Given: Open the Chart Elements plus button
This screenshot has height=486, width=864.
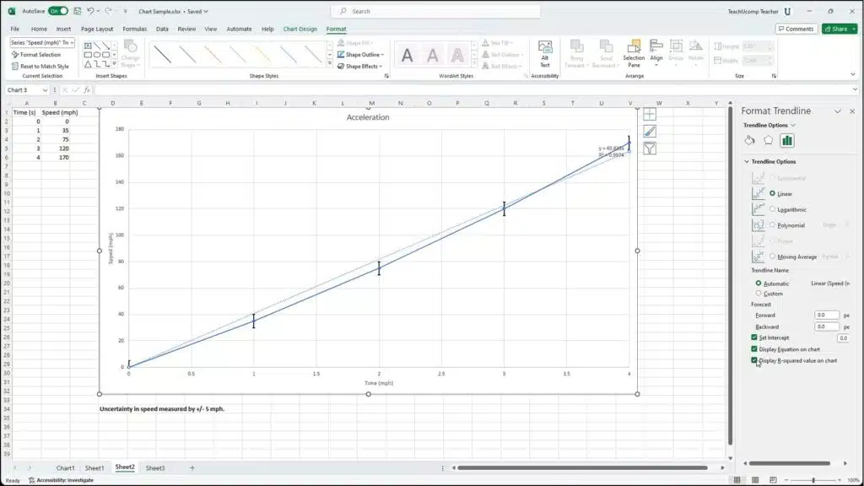Looking at the screenshot, I should [650, 114].
